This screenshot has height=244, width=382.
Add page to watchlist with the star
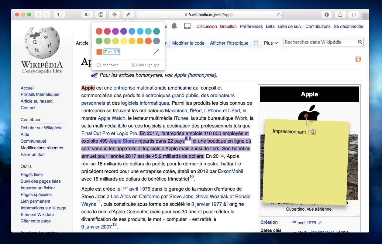pos(256,42)
